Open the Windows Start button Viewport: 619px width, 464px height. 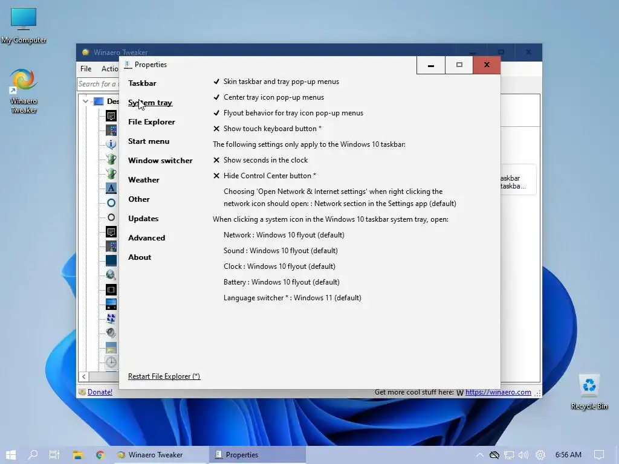[11, 455]
